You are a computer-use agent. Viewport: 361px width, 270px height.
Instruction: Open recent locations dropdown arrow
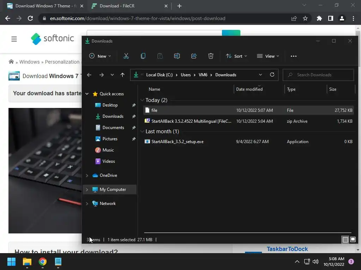(112, 75)
